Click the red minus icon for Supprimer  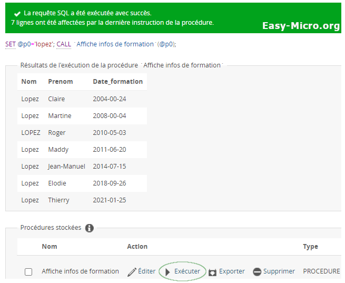click(x=257, y=272)
